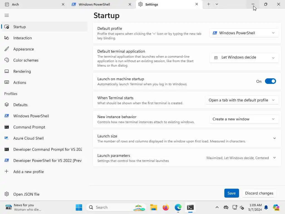Viewport: 285px width, 214px height.
Task: Open Rendering settings page
Action: 22,71
